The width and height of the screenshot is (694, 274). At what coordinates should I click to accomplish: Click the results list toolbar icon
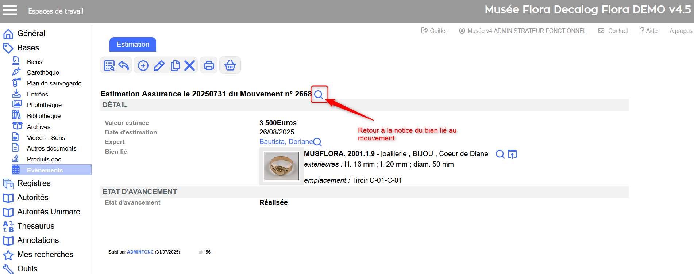109,65
